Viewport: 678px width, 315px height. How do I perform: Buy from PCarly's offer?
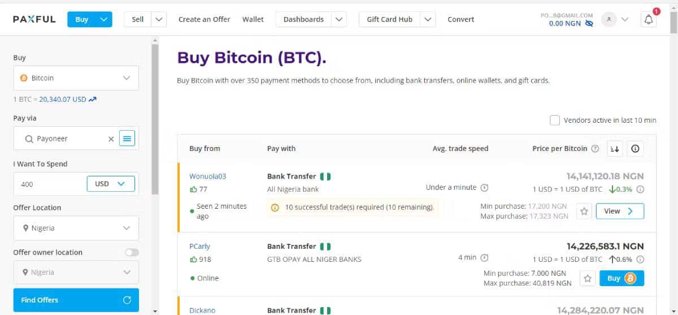click(x=621, y=278)
